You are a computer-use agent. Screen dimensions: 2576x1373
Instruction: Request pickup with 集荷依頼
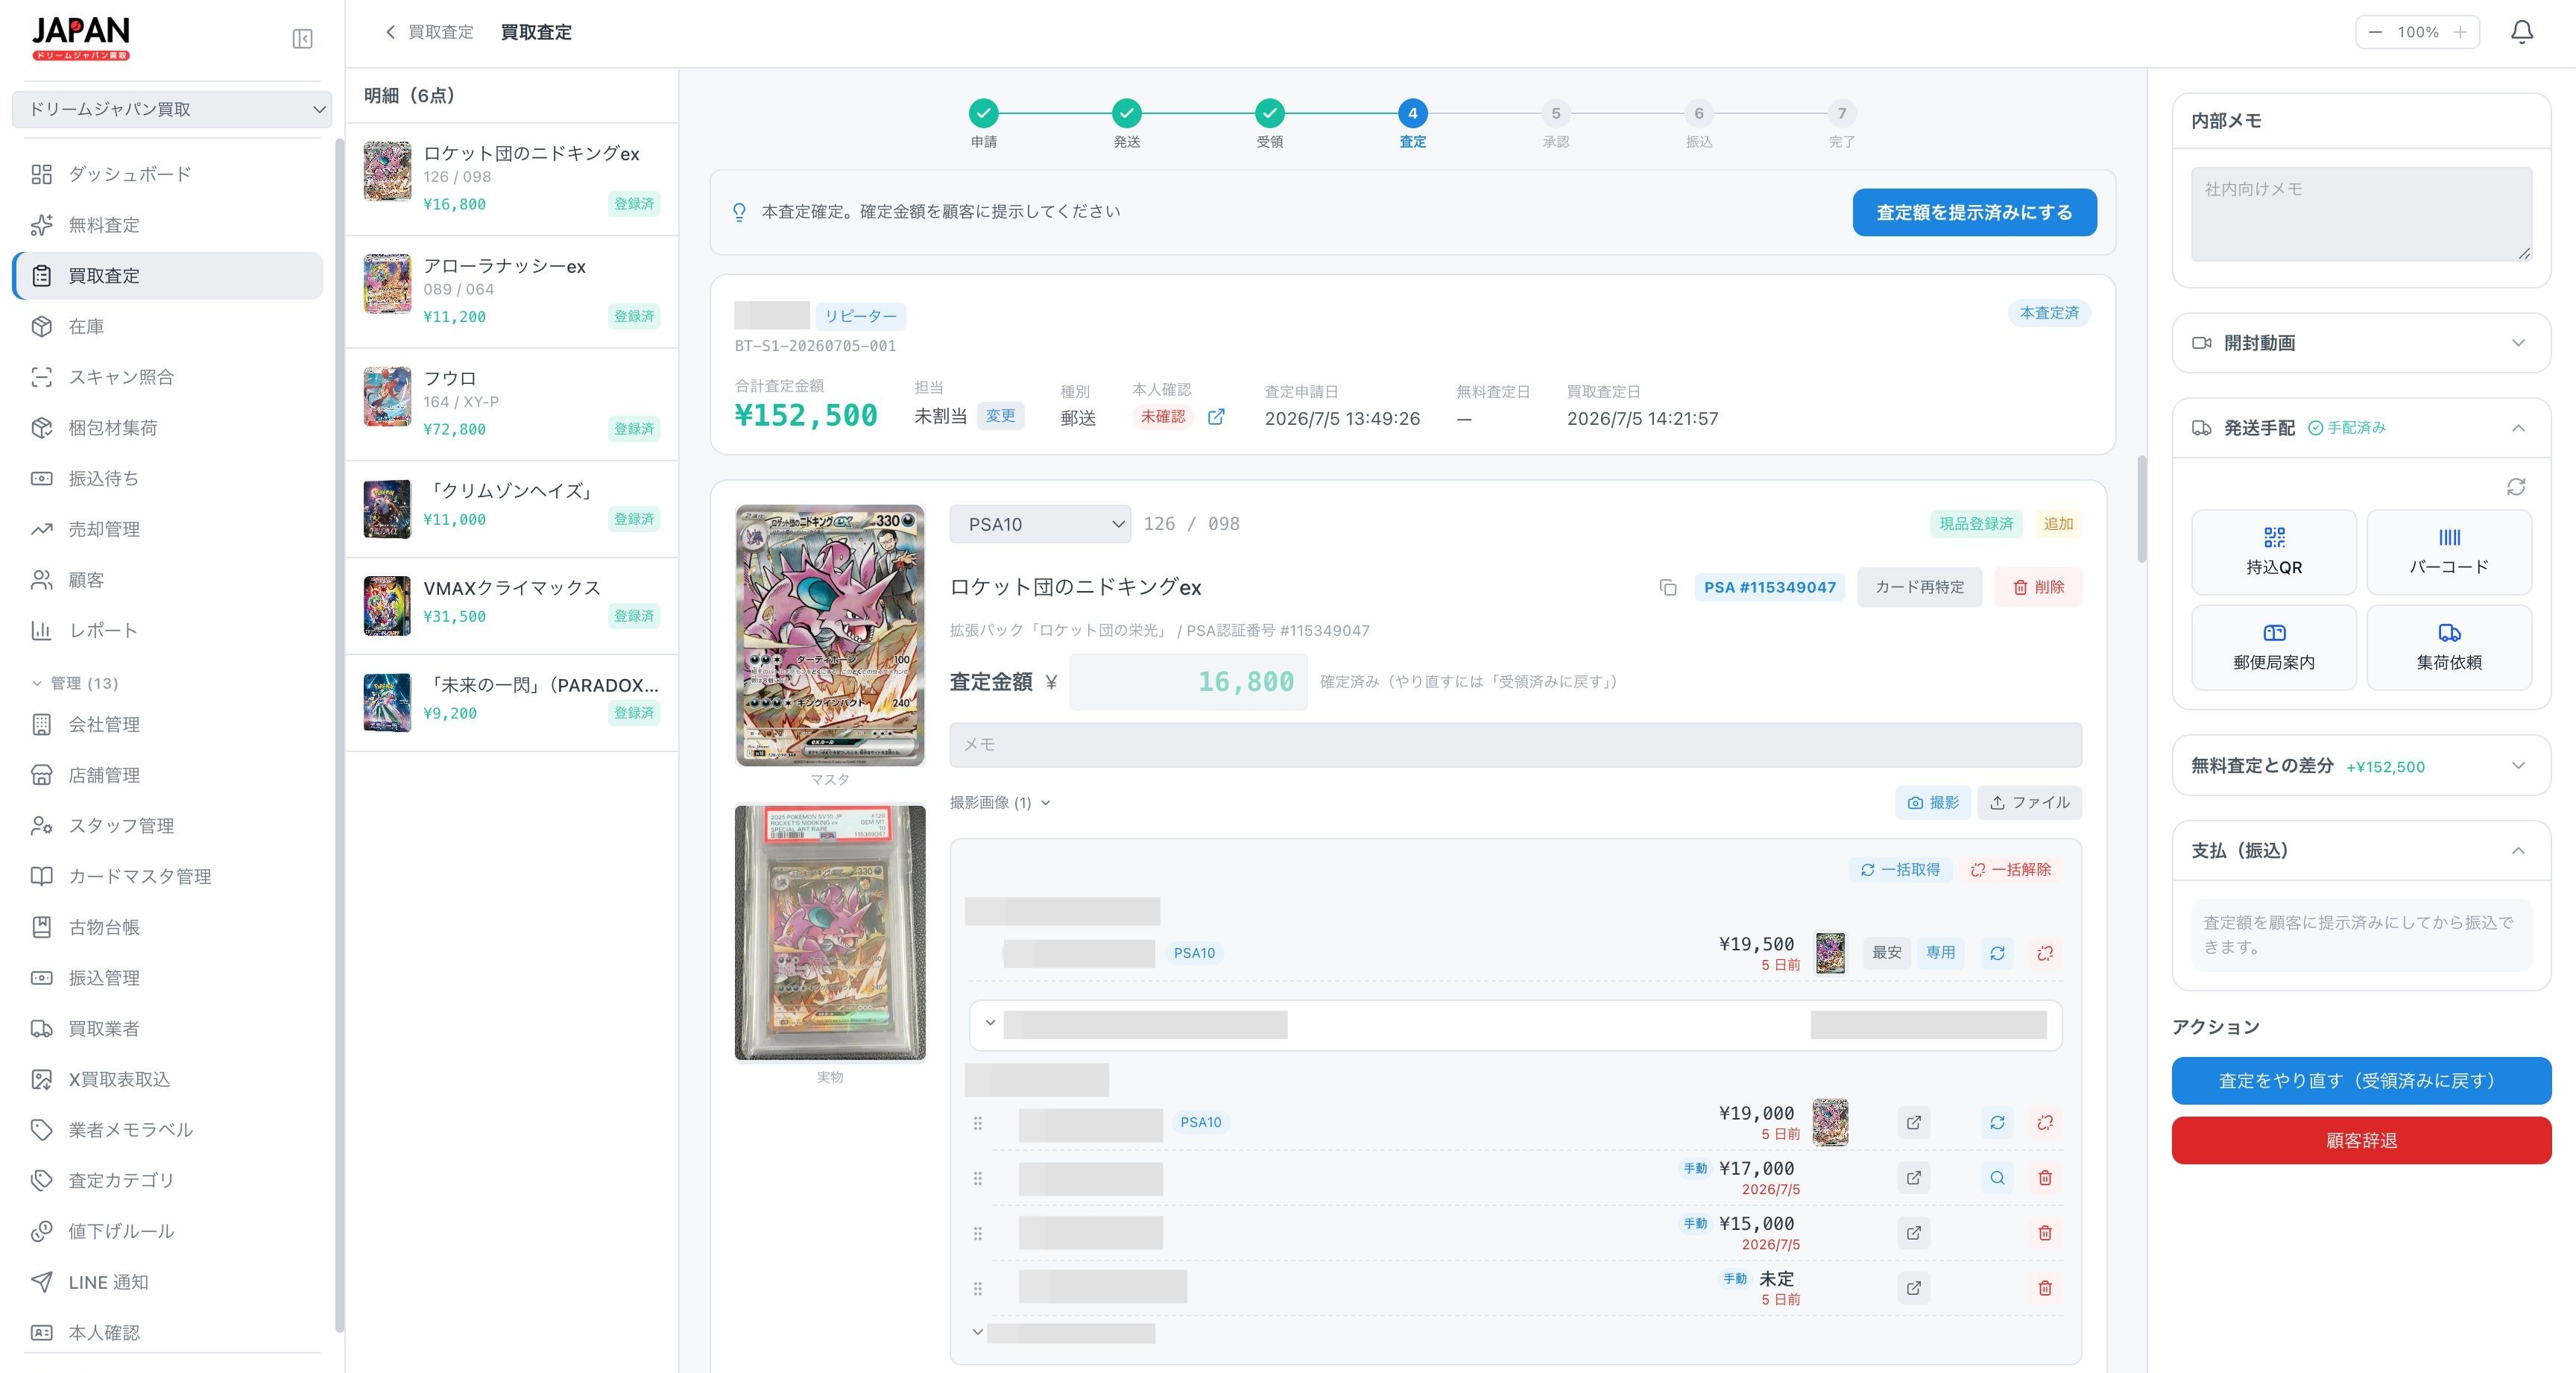point(2449,647)
